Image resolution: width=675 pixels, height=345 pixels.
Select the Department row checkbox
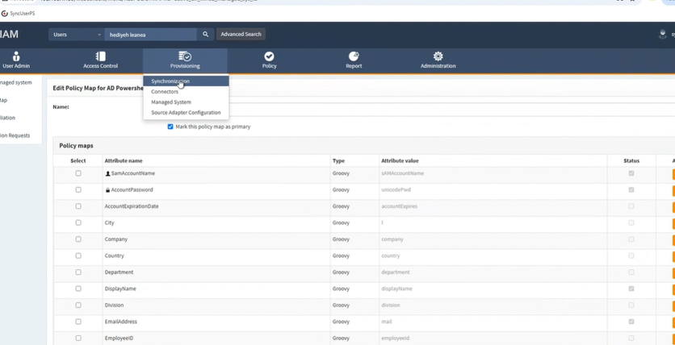click(x=78, y=272)
